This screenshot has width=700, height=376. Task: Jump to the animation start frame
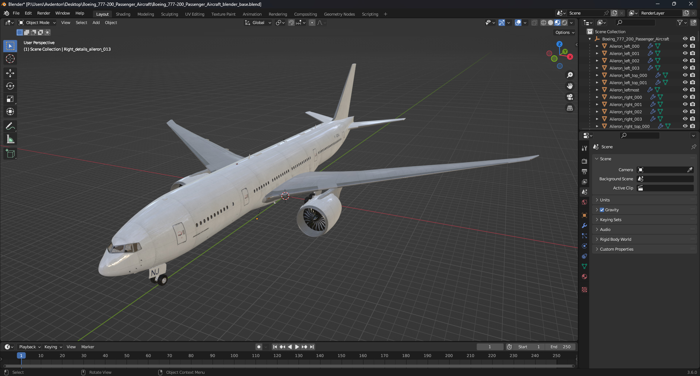pyautogui.click(x=275, y=347)
